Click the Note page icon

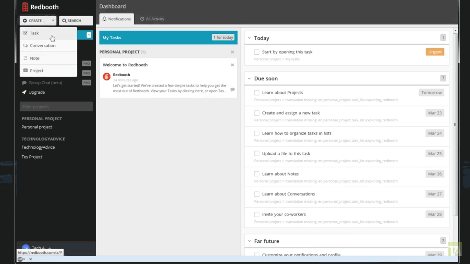click(25, 58)
